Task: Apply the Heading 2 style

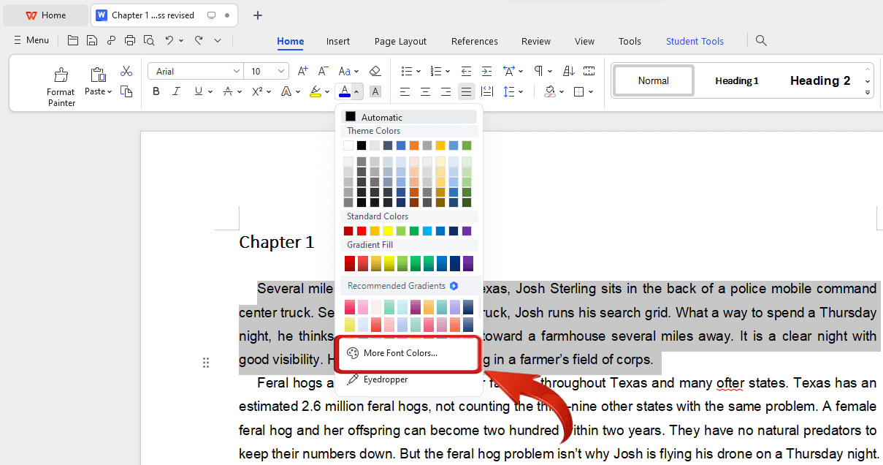Action: pyautogui.click(x=819, y=80)
